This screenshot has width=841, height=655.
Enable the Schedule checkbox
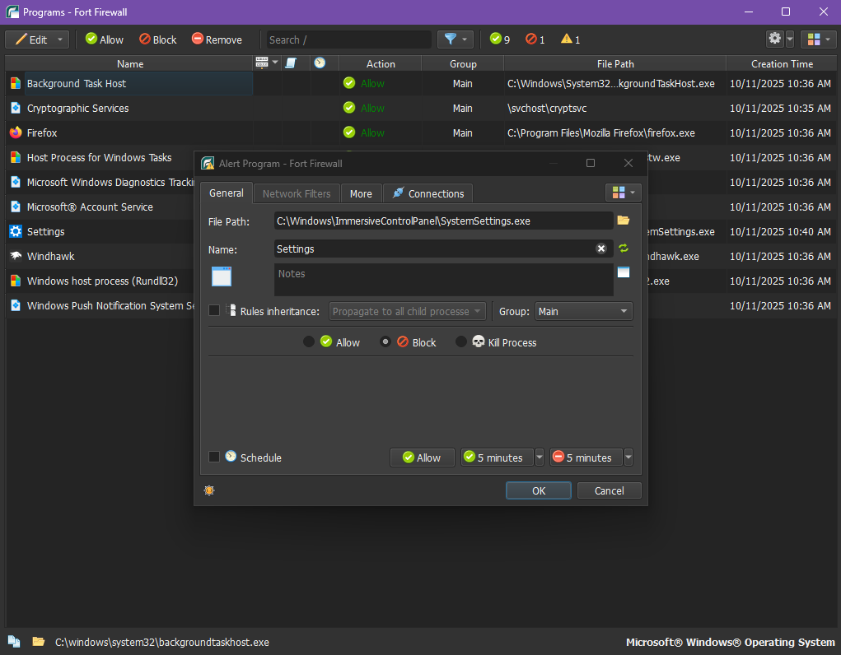214,457
